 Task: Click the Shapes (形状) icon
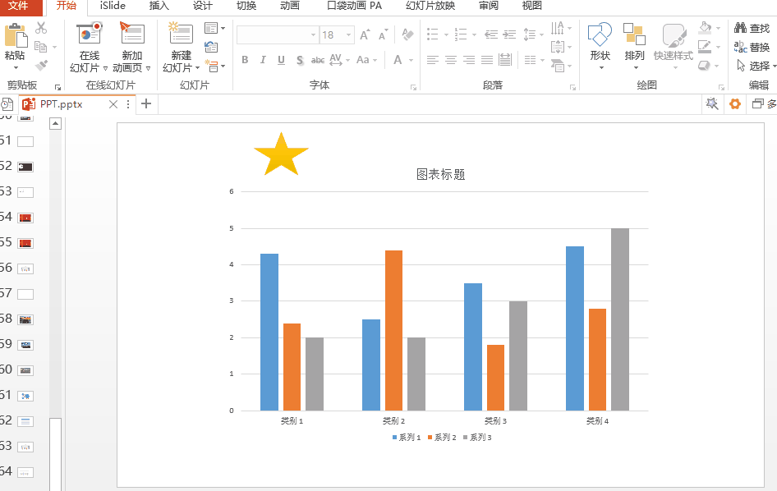tap(600, 34)
